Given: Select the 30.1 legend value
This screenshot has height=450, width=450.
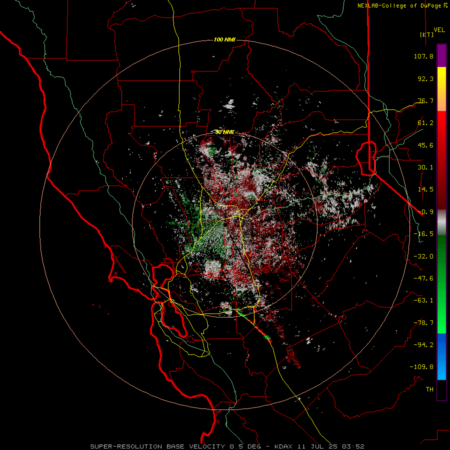Looking at the screenshot, I should [x=425, y=167].
